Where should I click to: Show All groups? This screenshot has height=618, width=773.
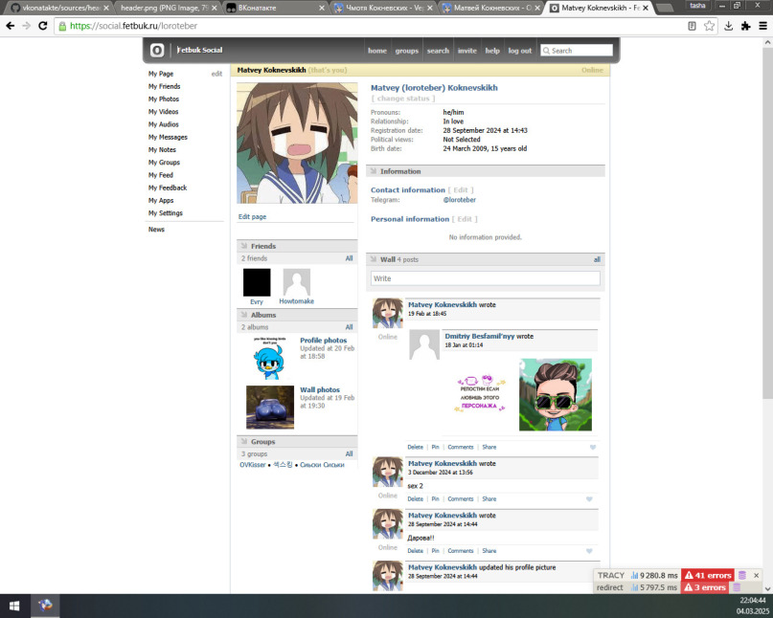click(x=349, y=454)
